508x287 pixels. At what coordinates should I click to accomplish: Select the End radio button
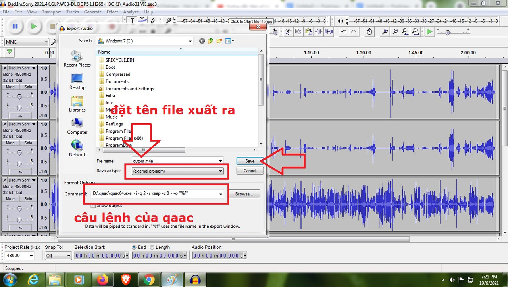134,247
